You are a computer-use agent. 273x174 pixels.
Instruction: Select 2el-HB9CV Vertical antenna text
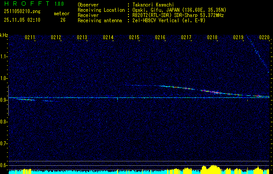click(x=169, y=20)
